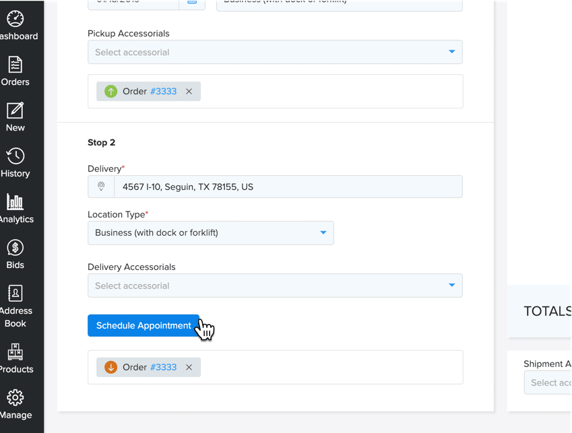Go to Orders in sidebar

pyautogui.click(x=15, y=65)
